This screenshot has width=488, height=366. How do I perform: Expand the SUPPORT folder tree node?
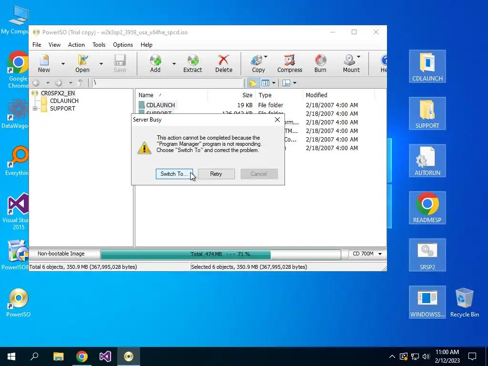pos(35,109)
